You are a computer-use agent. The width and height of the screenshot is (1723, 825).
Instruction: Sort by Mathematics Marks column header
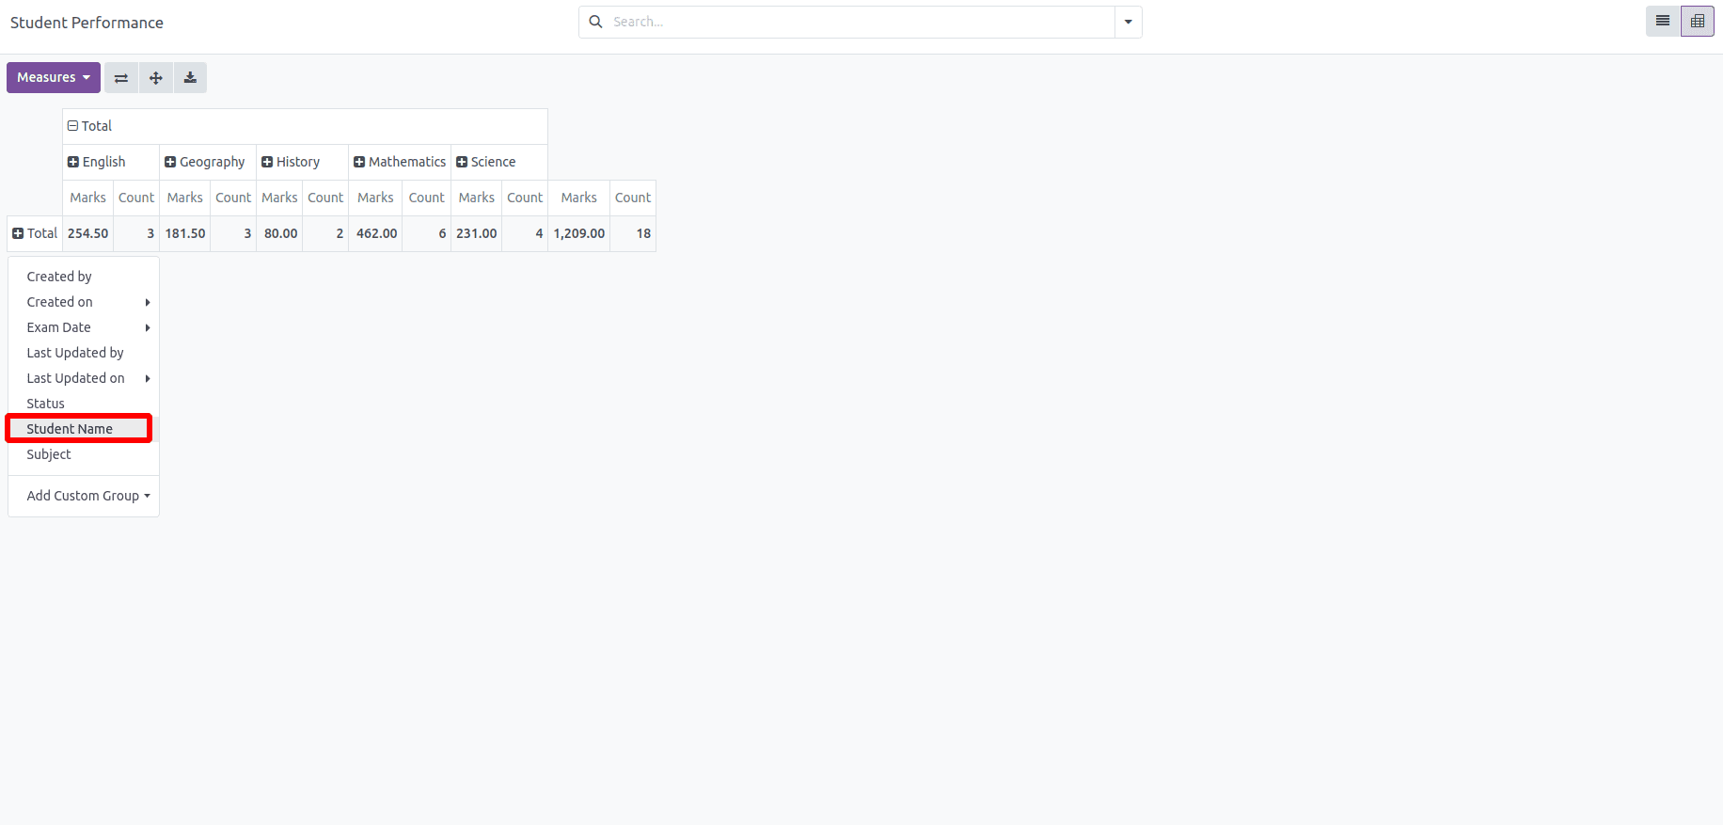pos(375,198)
